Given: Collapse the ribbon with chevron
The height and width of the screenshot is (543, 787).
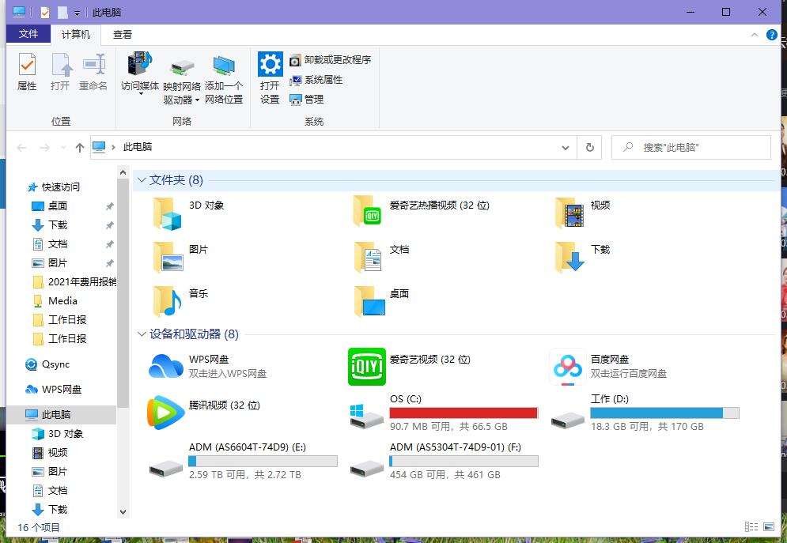Looking at the screenshot, I should (x=755, y=35).
